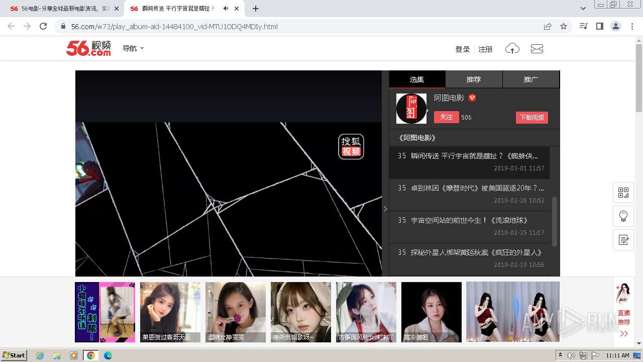The image size is (643, 362).
Task: Open the 小猫咪不听话 制服 banner thumbnail
Action: point(105,312)
